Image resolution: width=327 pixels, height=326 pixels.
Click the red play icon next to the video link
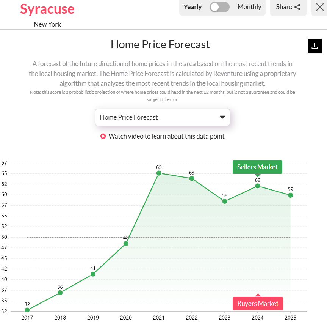[x=103, y=136]
